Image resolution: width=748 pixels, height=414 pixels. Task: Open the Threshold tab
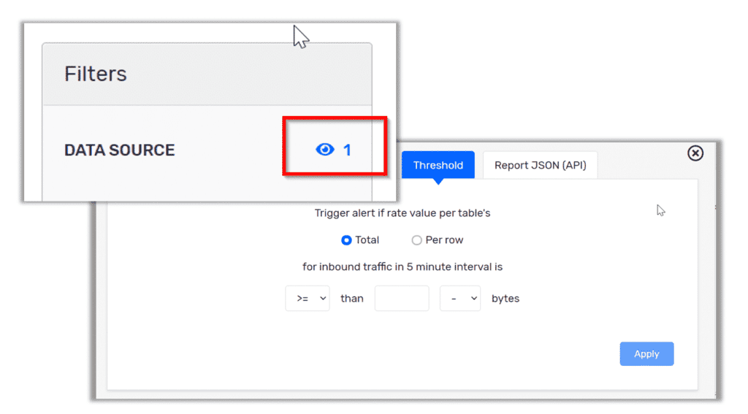(438, 165)
